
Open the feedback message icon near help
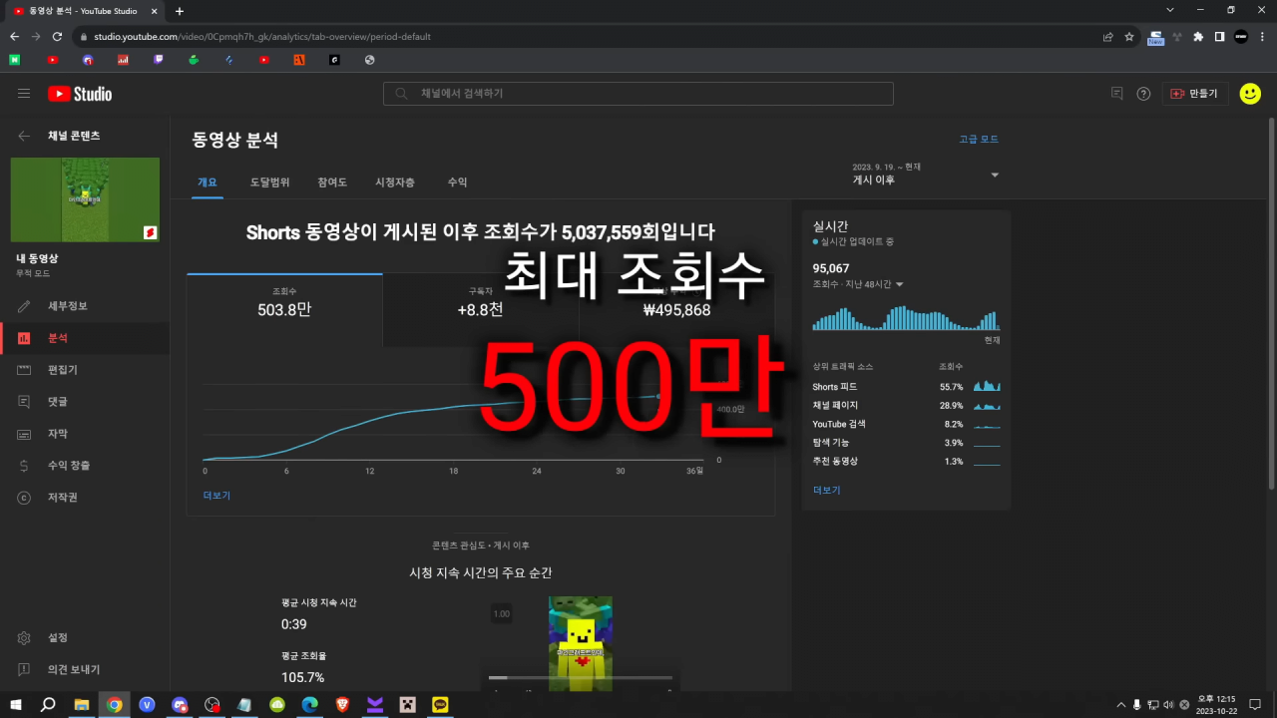pos(1117,94)
